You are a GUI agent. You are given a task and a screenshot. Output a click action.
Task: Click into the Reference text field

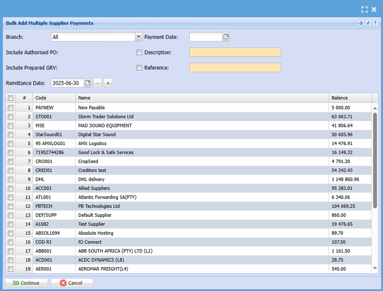coord(235,68)
